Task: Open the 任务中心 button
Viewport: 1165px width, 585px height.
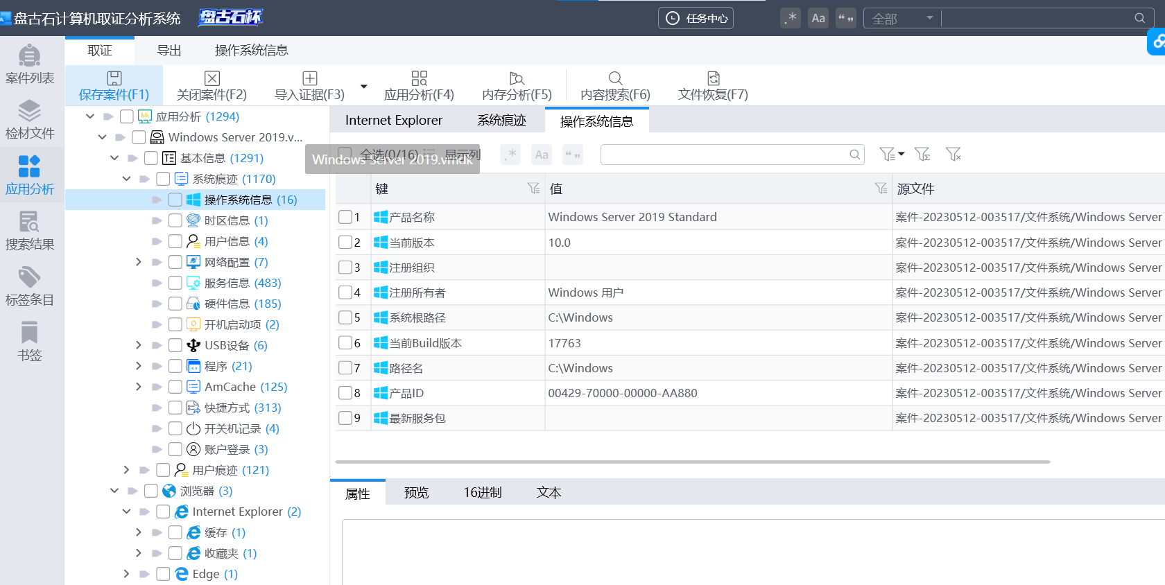Action: (x=696, y=18)
